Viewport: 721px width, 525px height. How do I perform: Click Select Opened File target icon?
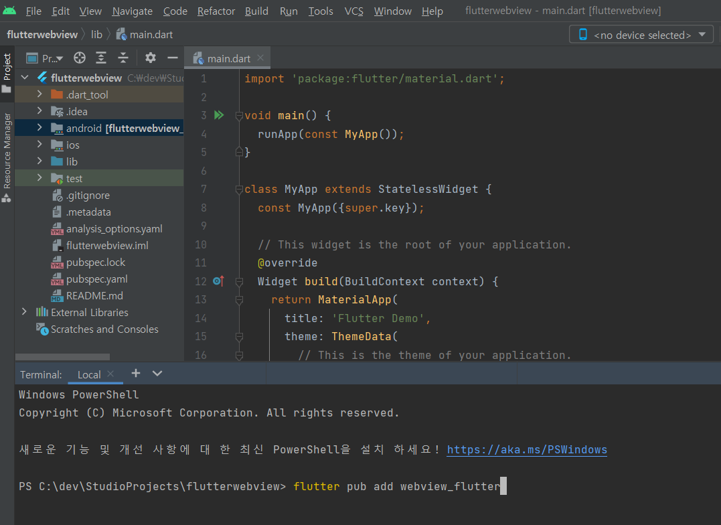(80, 58)
